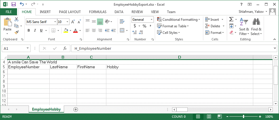Switch to the FORMULAS ribbon tab
Image resolution: width=279 pixels, height=120 pixels.
pos(98,12)
